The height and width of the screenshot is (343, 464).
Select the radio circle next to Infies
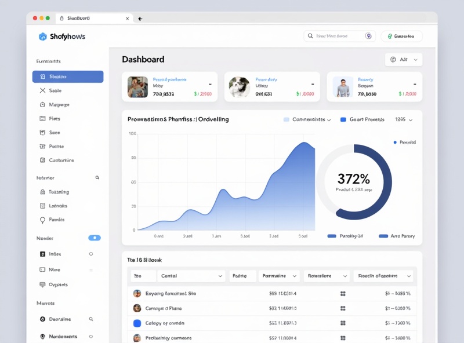pos(91,254)
